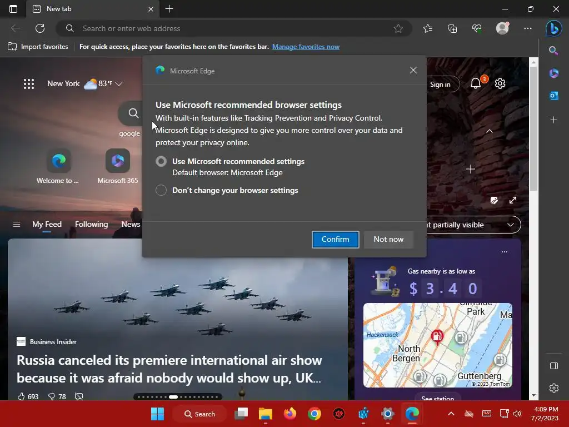
Task: Open sidebar settings gear at bottom
Action: pos(554,388)
